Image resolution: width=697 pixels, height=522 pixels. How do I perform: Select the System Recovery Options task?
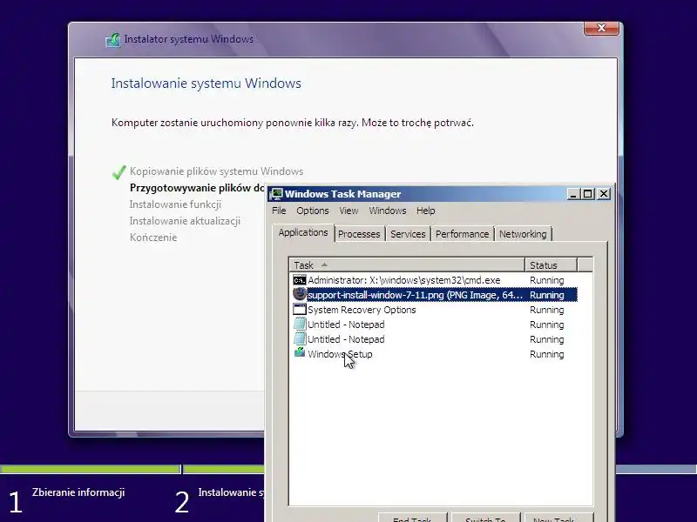433,310
